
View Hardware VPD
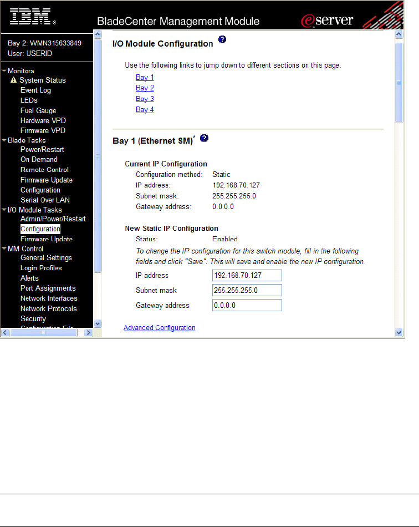tap(43, 120)
